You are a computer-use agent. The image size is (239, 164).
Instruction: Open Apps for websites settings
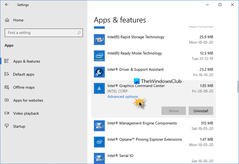[x=28, y=100]
